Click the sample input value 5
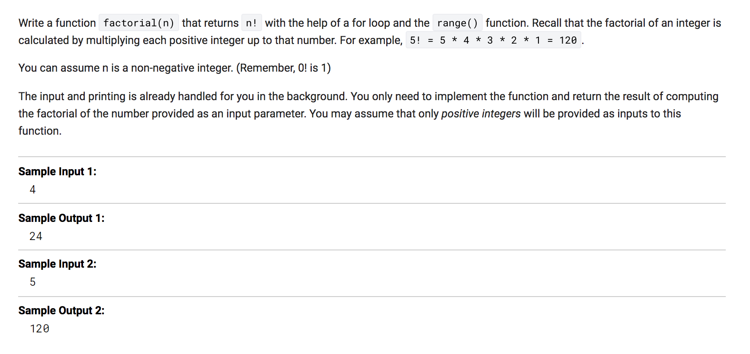The width and height of the screenshot is (750, 354). [32, 282]
